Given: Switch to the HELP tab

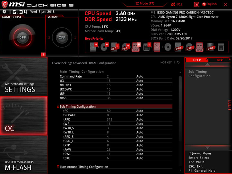Looking at the screenshot, I should coord(197,60).
